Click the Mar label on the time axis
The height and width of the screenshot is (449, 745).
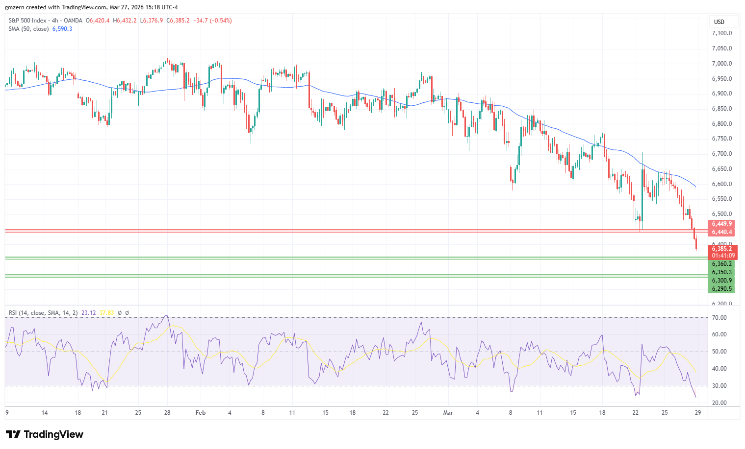point(448,413)
